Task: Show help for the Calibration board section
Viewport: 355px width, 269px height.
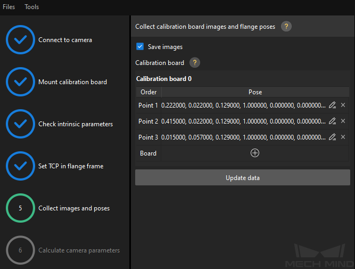Action: coord(195,62)
